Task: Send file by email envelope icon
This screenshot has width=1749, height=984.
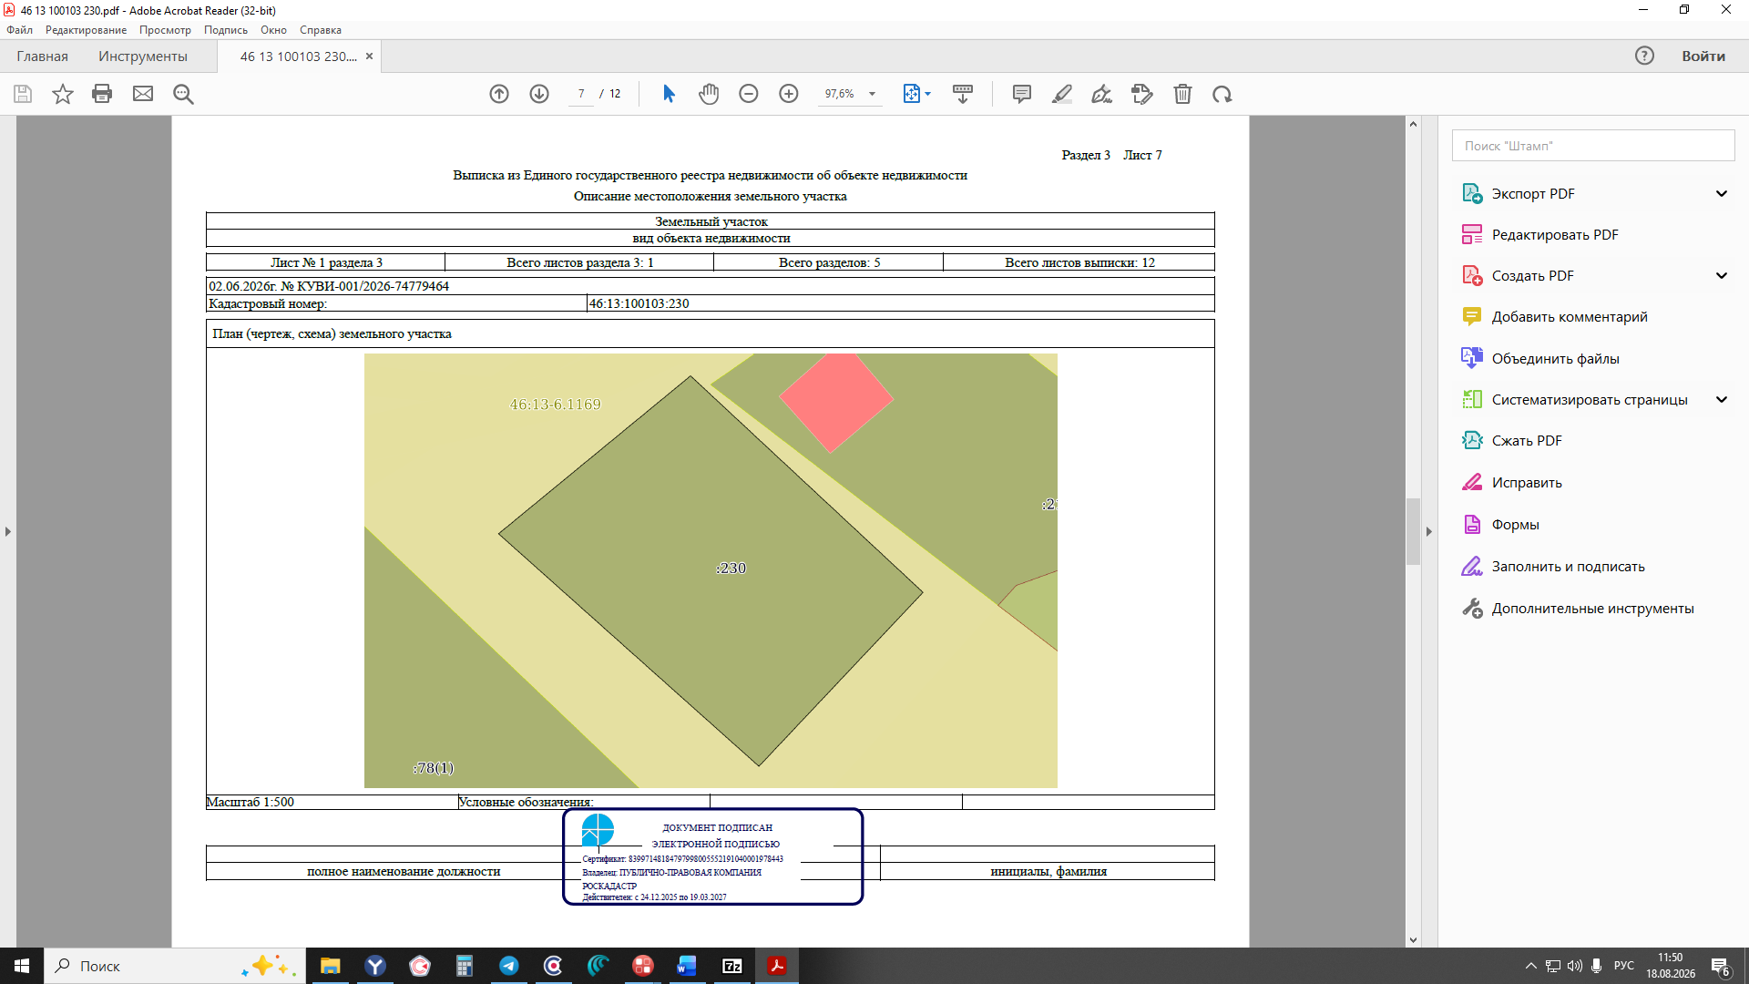Action: (x=143, y=94)
